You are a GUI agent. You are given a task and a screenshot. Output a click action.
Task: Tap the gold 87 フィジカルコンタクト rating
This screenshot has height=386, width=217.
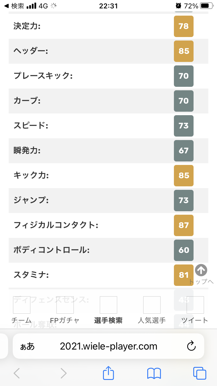[x=184, y=225]
